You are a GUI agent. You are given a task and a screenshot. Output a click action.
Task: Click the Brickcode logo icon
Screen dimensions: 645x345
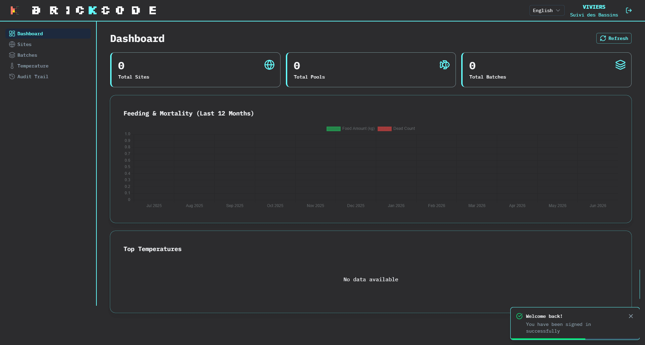(x=14, y=10)
